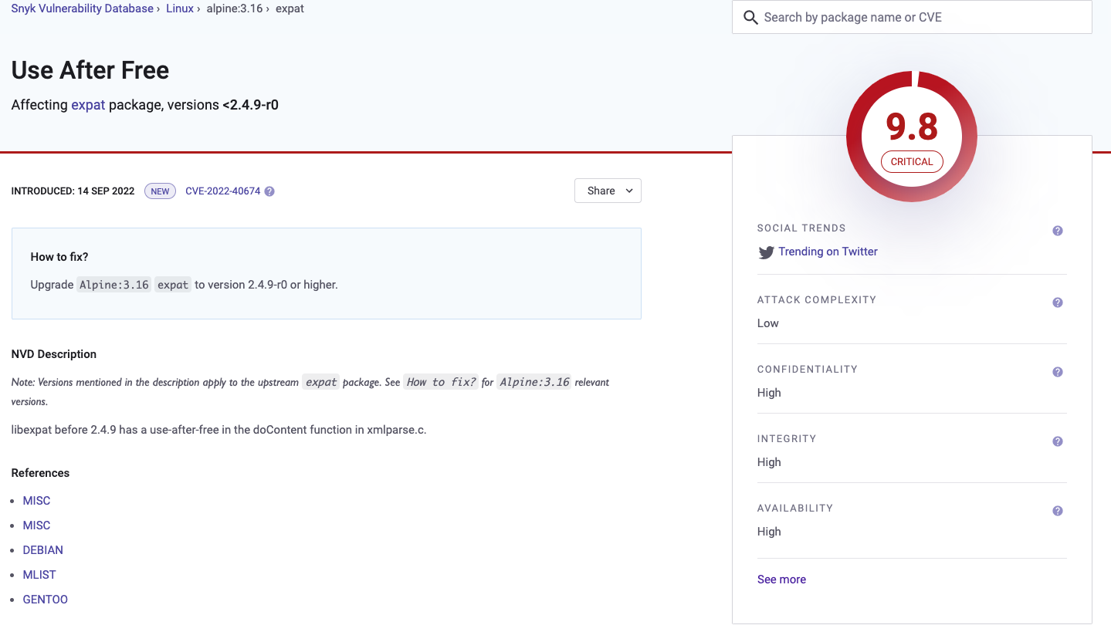Open the Availability help icon
The height and width of the screenshot is (642, 1111).
1057,510
